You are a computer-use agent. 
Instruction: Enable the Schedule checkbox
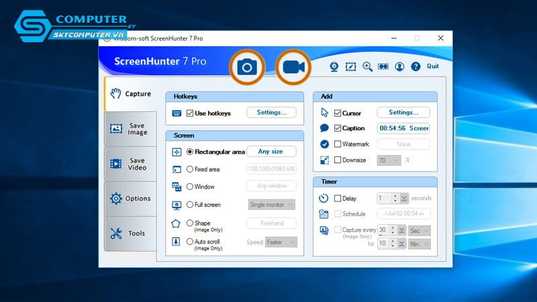338,213
